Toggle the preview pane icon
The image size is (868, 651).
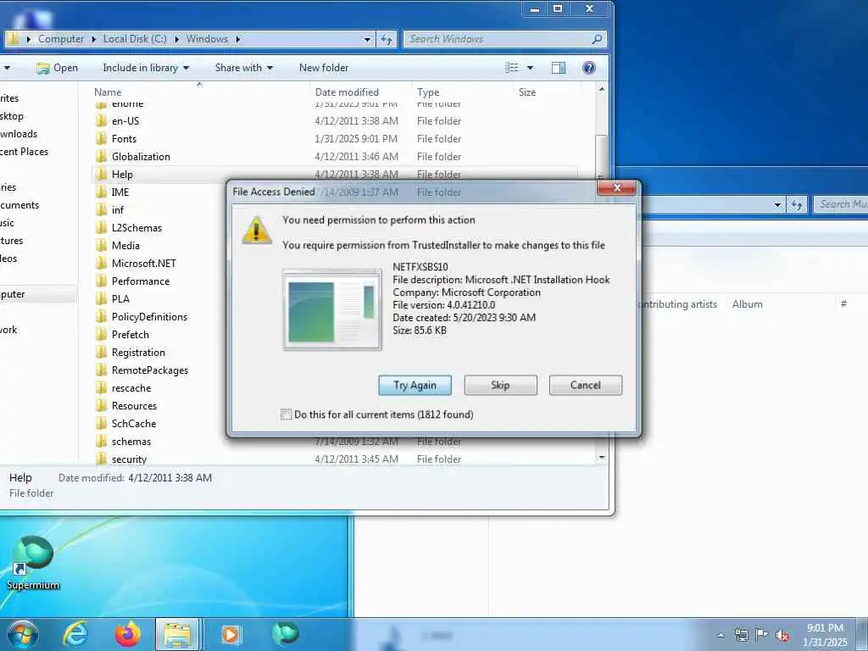[559, 68]
